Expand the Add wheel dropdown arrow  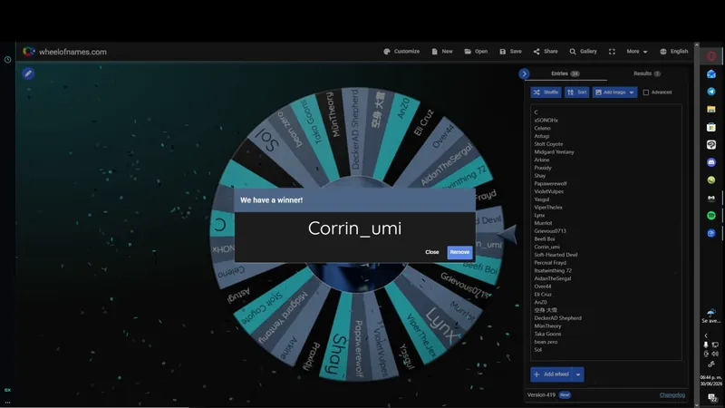pos(578,374)
